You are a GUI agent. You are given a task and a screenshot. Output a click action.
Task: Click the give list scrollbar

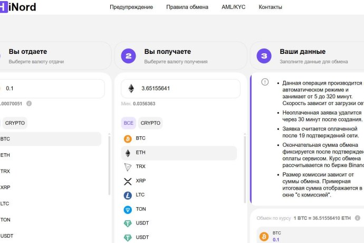(x=109, y=165)
